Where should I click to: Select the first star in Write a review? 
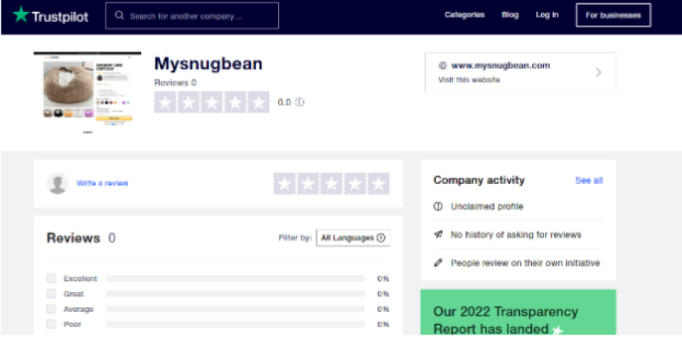[284, 183]
